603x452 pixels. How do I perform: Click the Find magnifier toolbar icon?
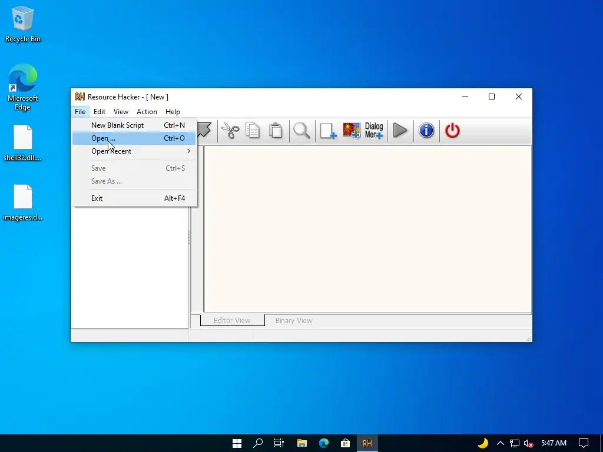coord(301,131)
